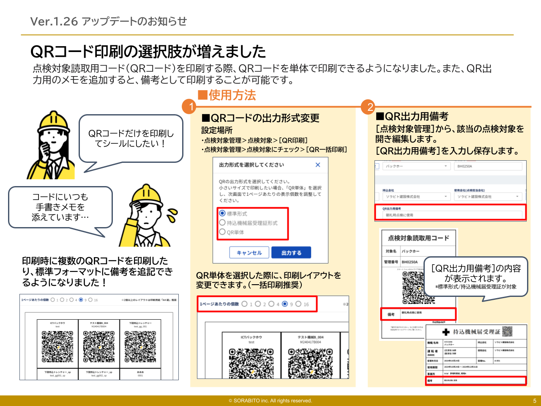
Task: Click the cross icon beside 持込機械届受理証
Action: (x=447, y=332)
